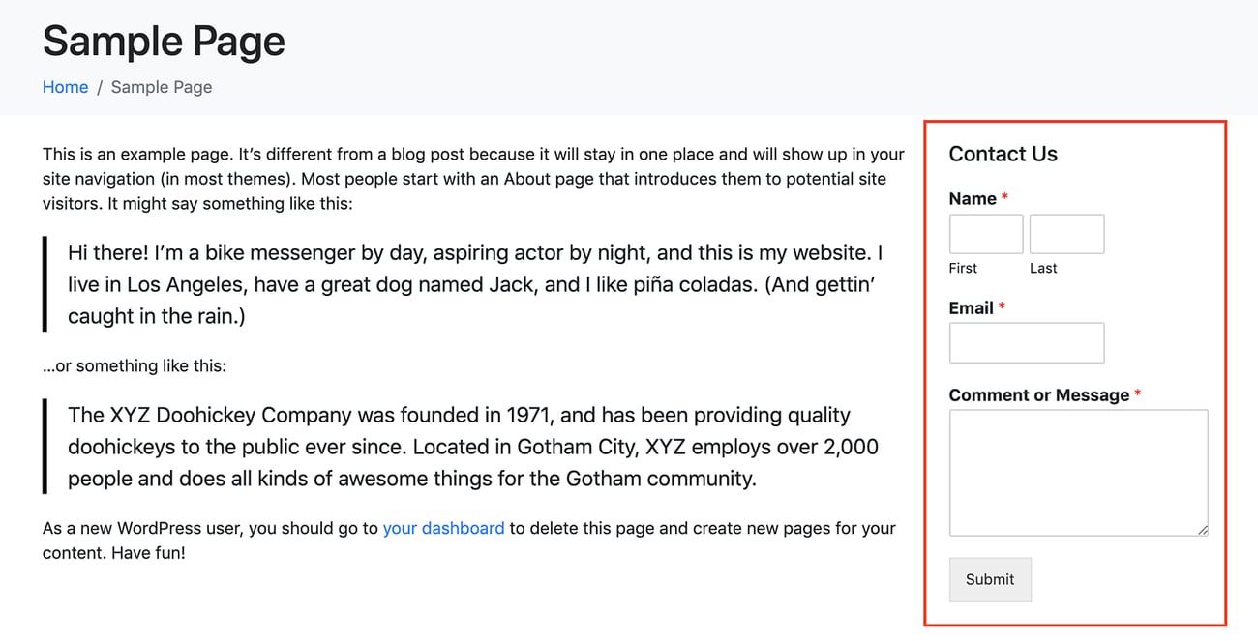1258x641 pixels.
Task: Click the bike messenger blockquote text
Action: (x=474, y=283)
